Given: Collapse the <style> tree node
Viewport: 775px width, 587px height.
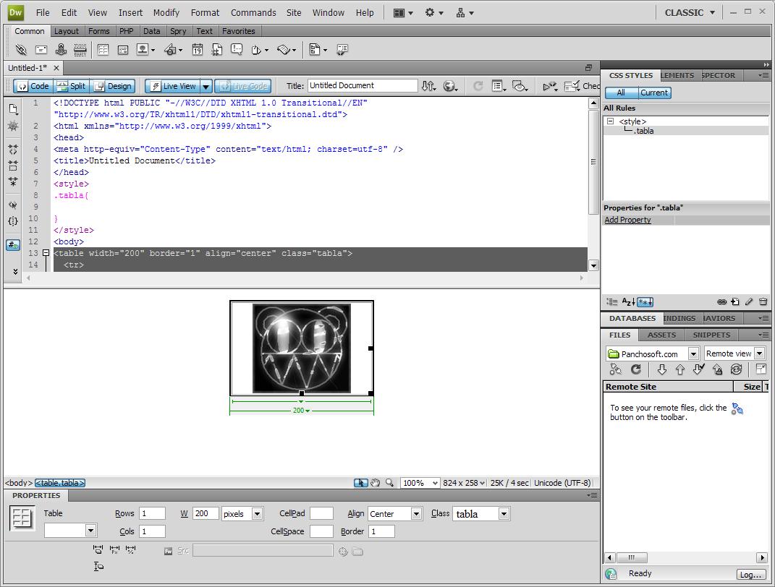Looking at the screenshot, I should pyautogui.click(x=610, y=121).
